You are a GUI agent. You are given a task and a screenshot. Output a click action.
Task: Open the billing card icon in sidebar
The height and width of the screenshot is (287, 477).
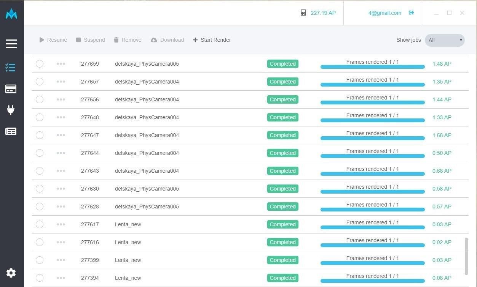(x=11, y=89)
